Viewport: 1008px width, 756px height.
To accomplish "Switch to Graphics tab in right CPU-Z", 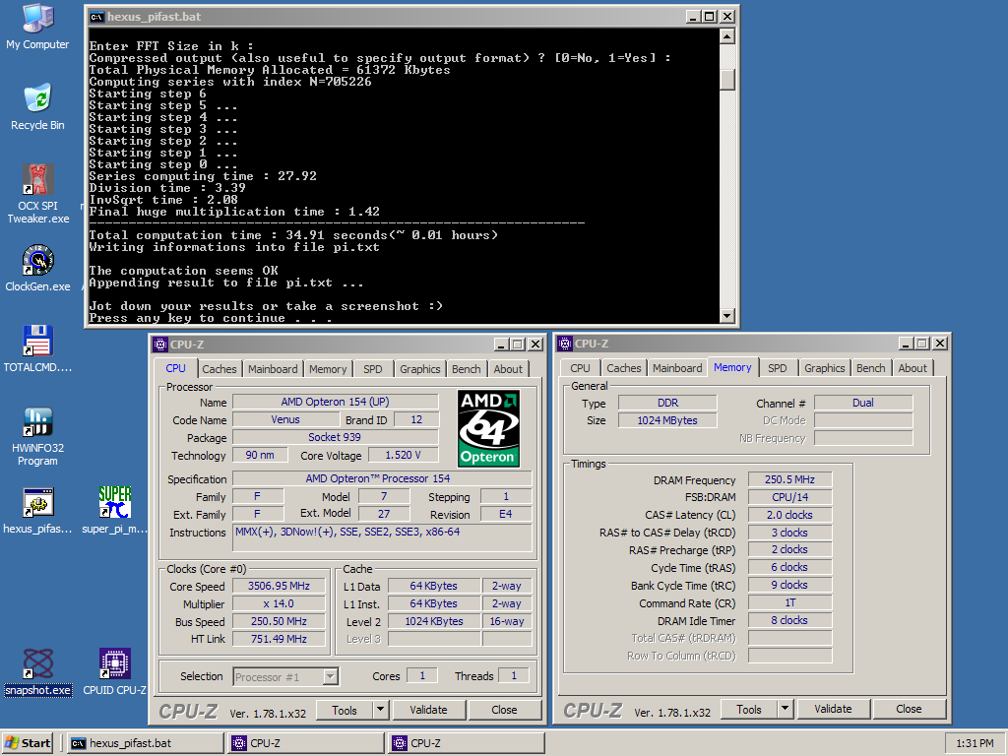I will click(x=825, y=368).
